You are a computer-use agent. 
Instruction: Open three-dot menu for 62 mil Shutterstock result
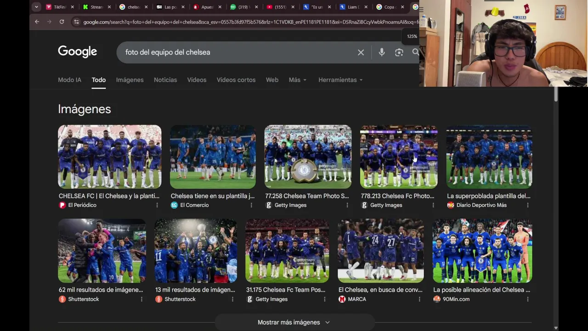click(x=141, y=299)
